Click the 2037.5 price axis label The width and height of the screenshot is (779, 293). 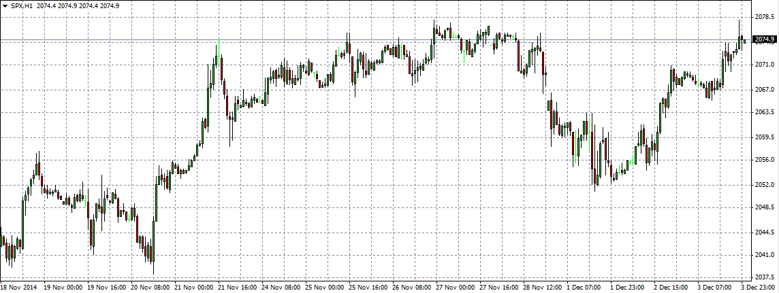[765, 277]
